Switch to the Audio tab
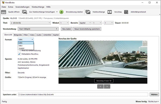The height and width of the screenshot is (104, 161). point(39,35)
